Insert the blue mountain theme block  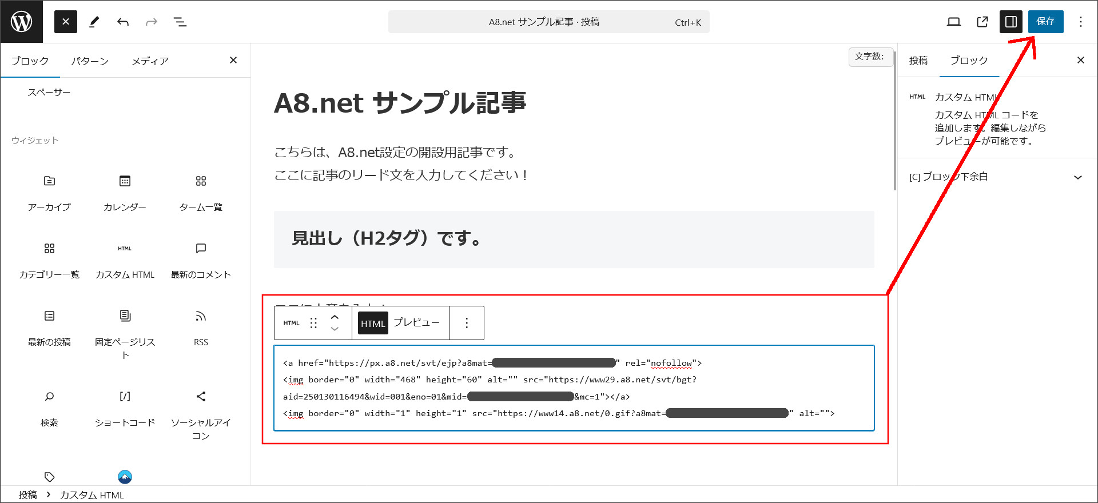(125, 477)
